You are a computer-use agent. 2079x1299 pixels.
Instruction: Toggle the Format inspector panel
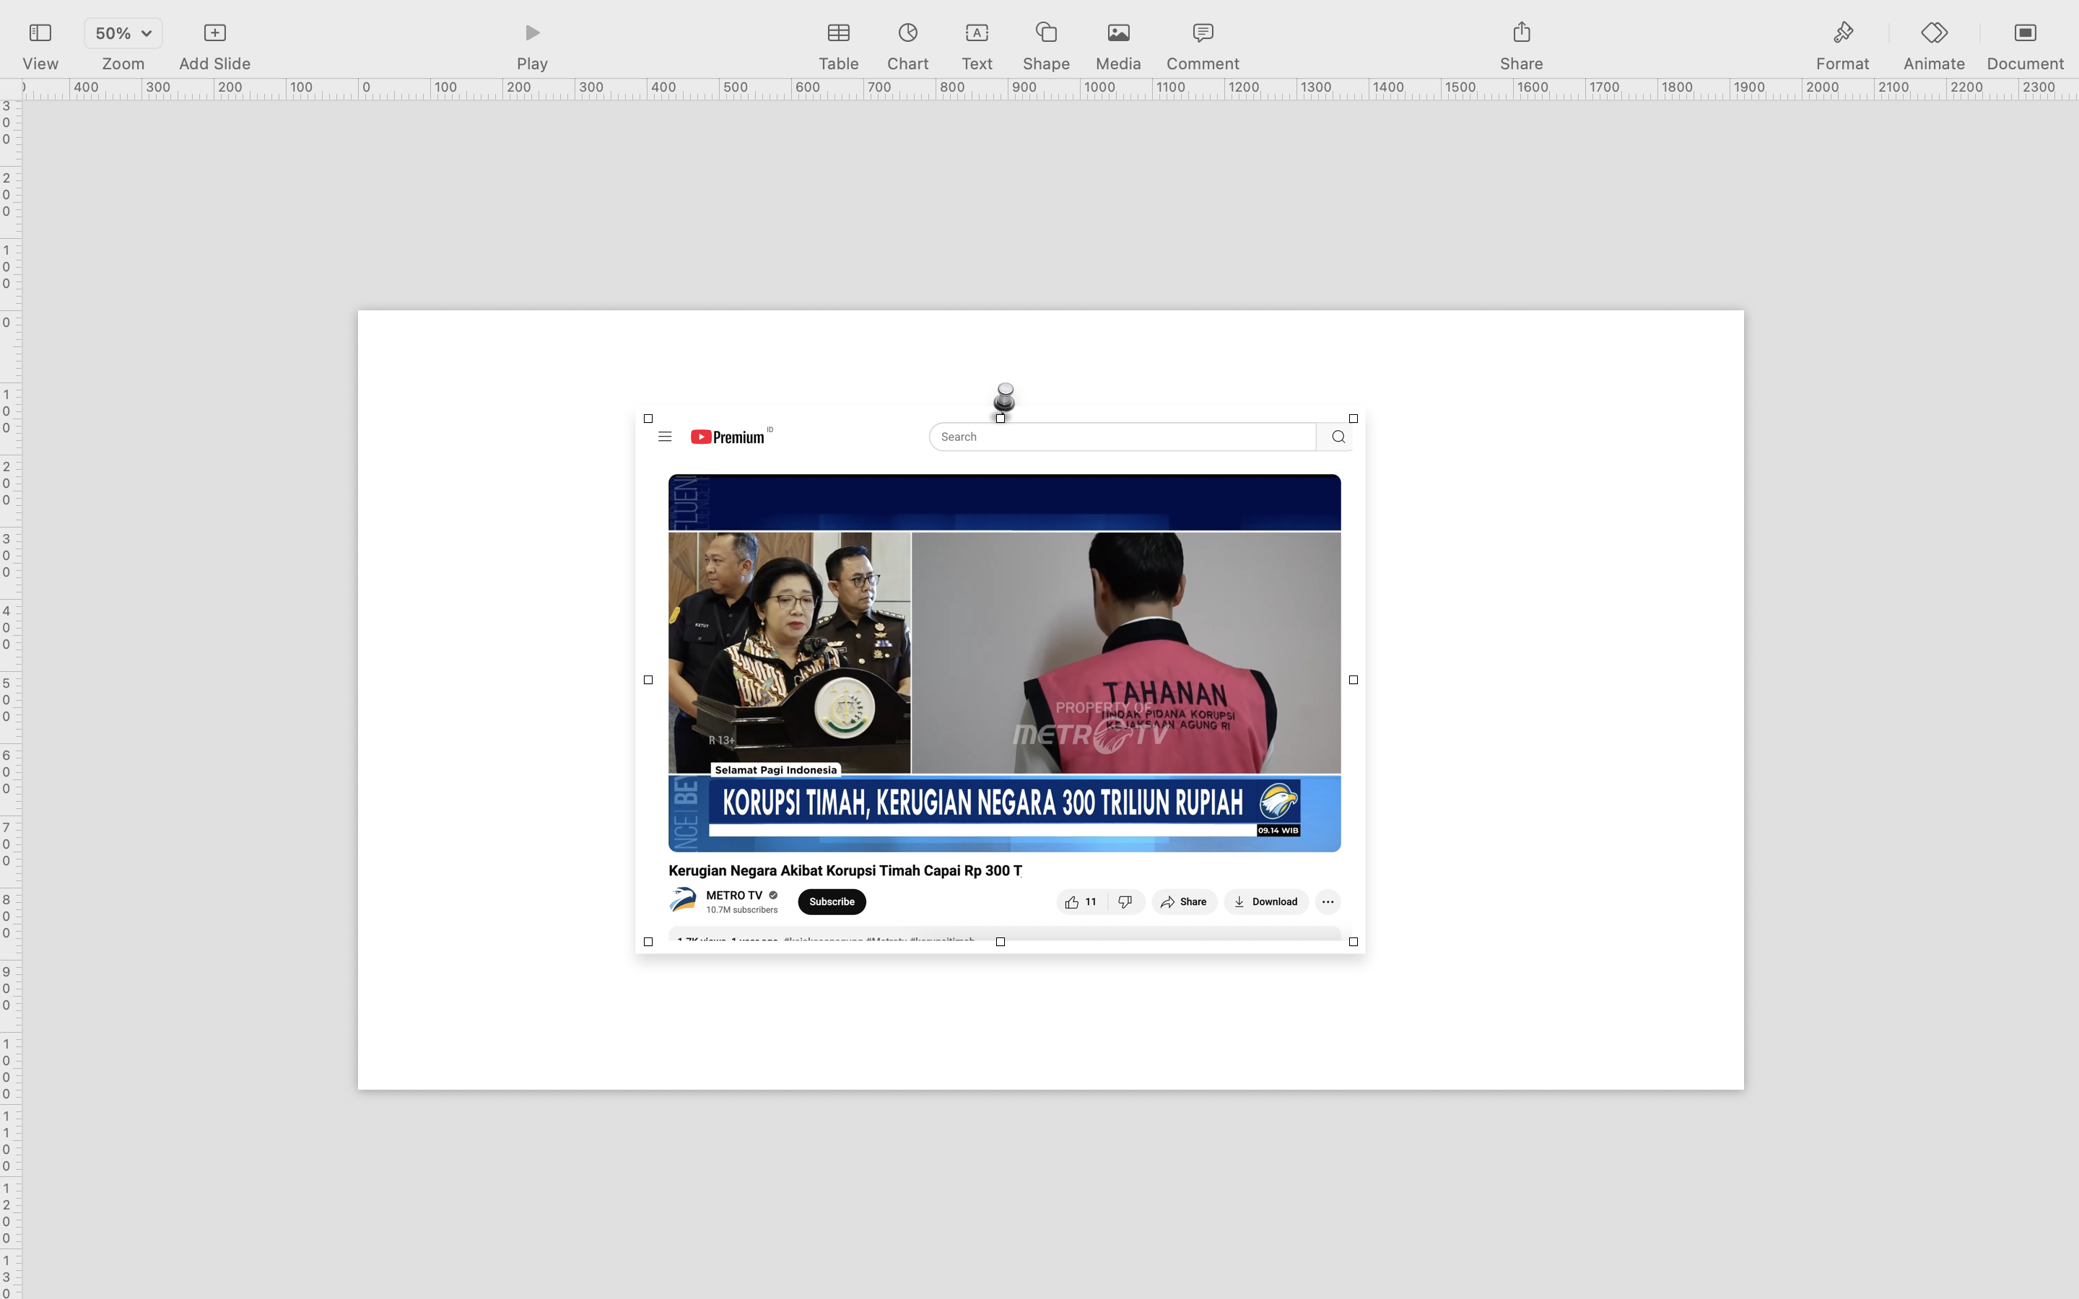1842,33
